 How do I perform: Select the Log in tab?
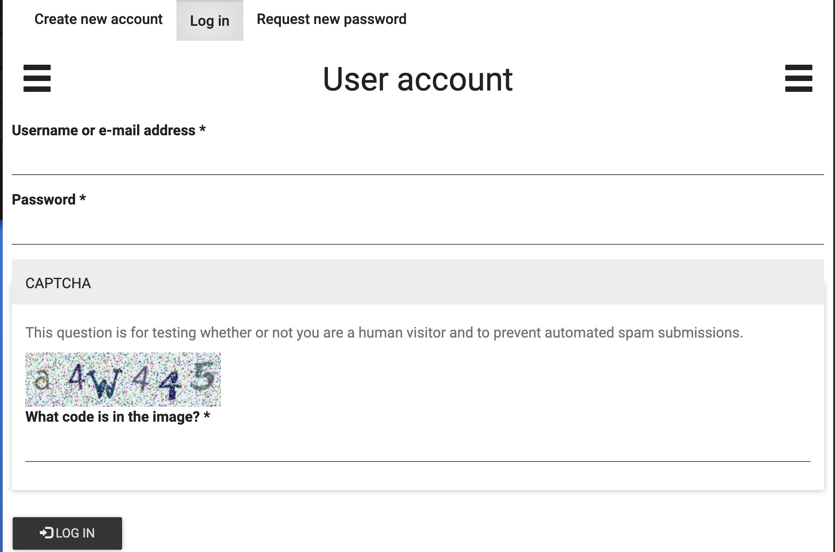click(209, 20)
